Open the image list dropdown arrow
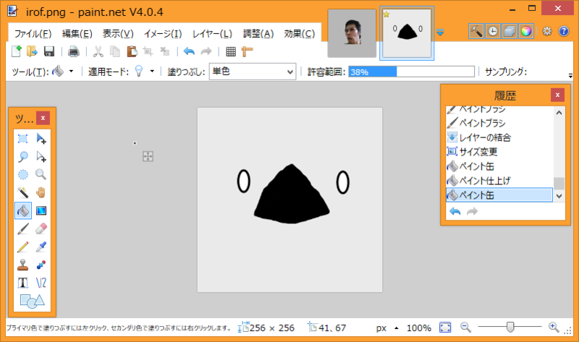Screen dimensions: 579x342 440,33
